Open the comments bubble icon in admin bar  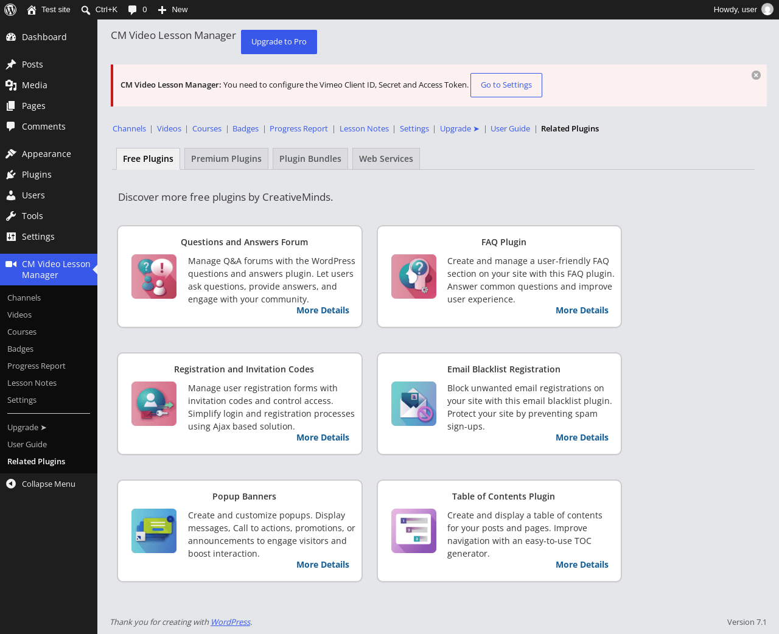click(132, 10)
